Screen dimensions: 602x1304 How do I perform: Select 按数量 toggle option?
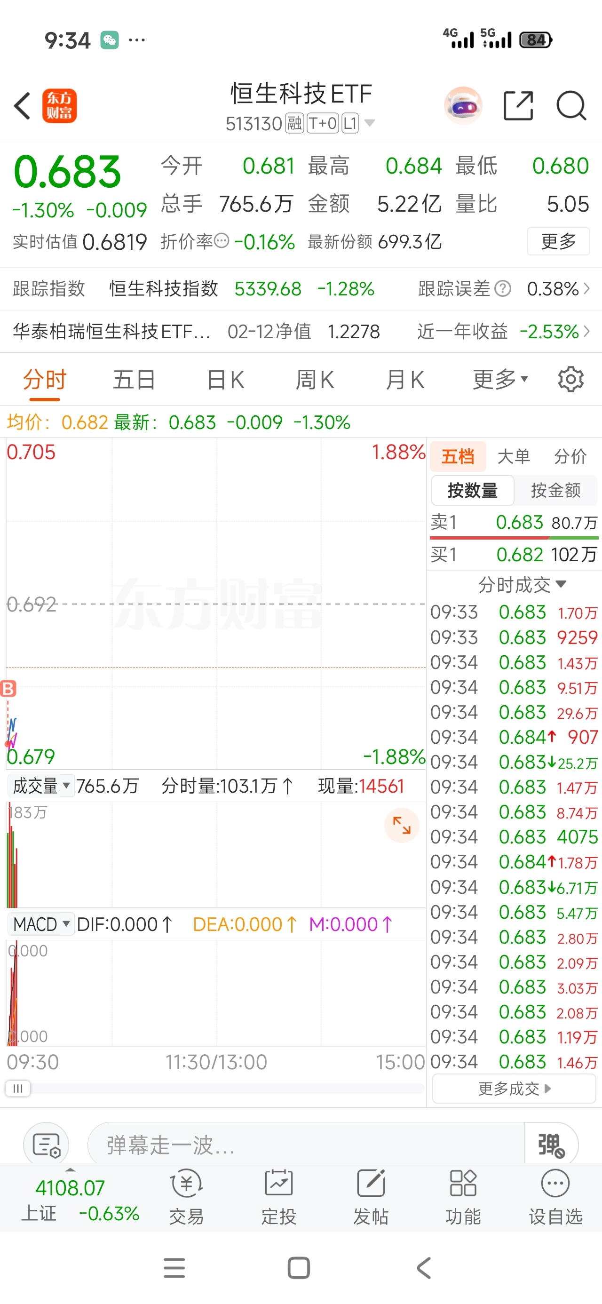(x=472, y=490)
